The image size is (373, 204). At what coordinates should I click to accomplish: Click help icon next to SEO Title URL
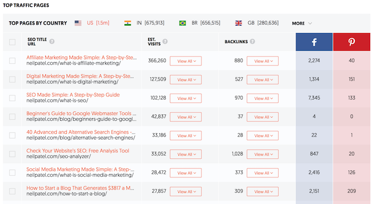coord(52,42)
